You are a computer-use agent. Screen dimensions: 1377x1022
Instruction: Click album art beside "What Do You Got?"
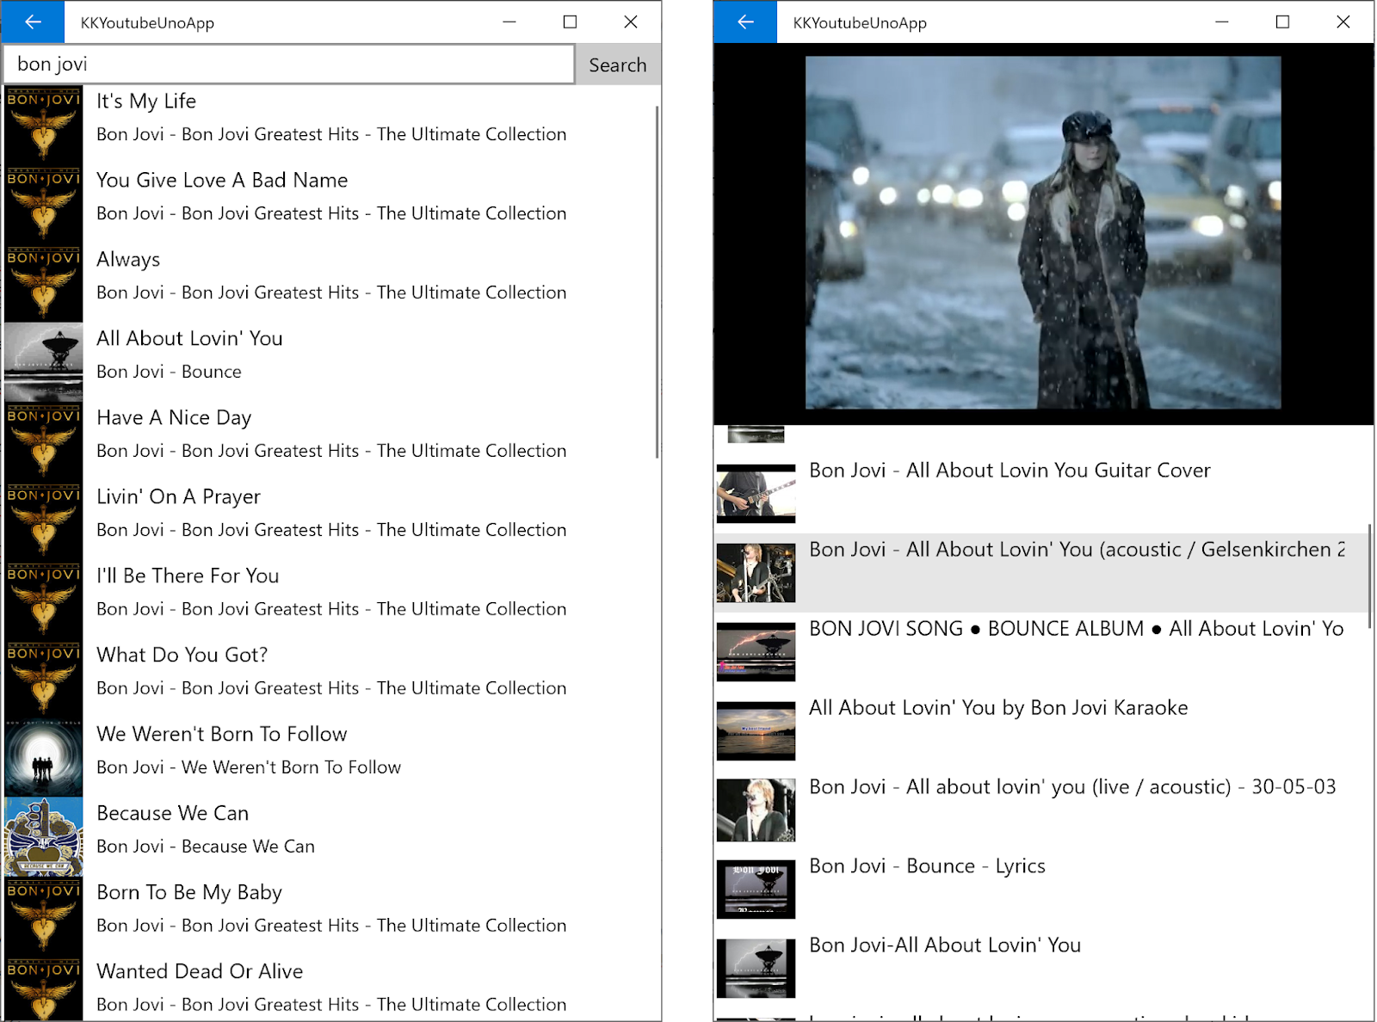pos(44,679)
